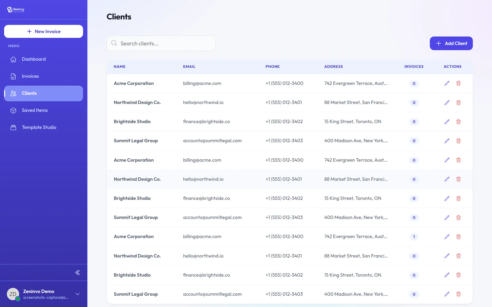Click first +1 (555) 012-3400 phone cell
Viewport: 492px width, 307px height.
point(284,84)
